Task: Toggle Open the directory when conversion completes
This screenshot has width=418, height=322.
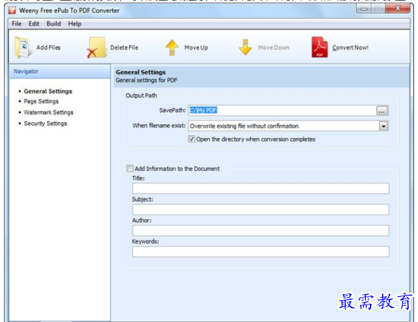Action: (x=191, y=139)
